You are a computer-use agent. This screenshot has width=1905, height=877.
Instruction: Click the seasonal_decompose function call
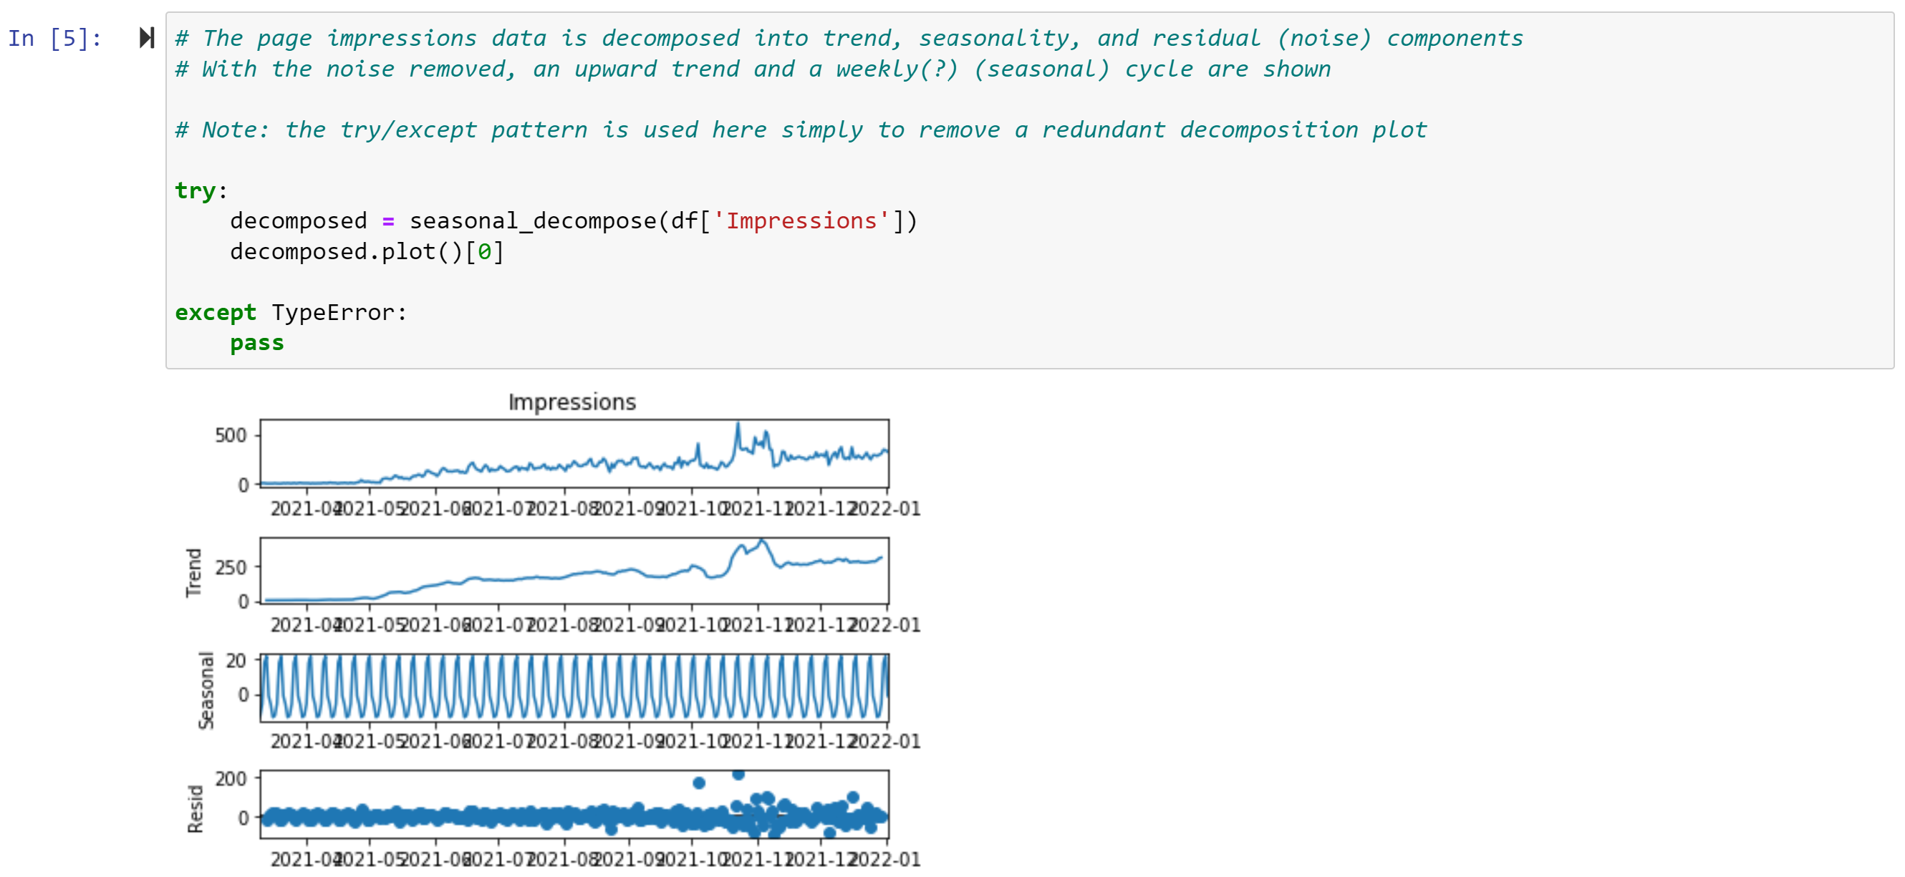click(x=532, y=221)
